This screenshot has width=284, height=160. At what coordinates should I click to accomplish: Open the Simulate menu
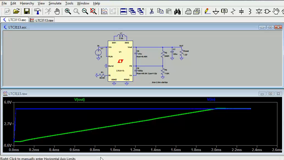coord(55,3)
